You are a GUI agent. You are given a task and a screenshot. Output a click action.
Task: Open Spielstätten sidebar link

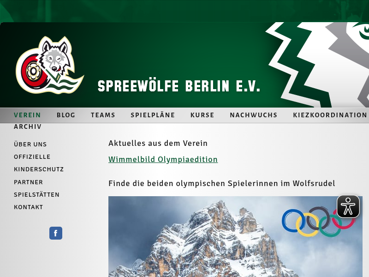[x=37, y=194]
